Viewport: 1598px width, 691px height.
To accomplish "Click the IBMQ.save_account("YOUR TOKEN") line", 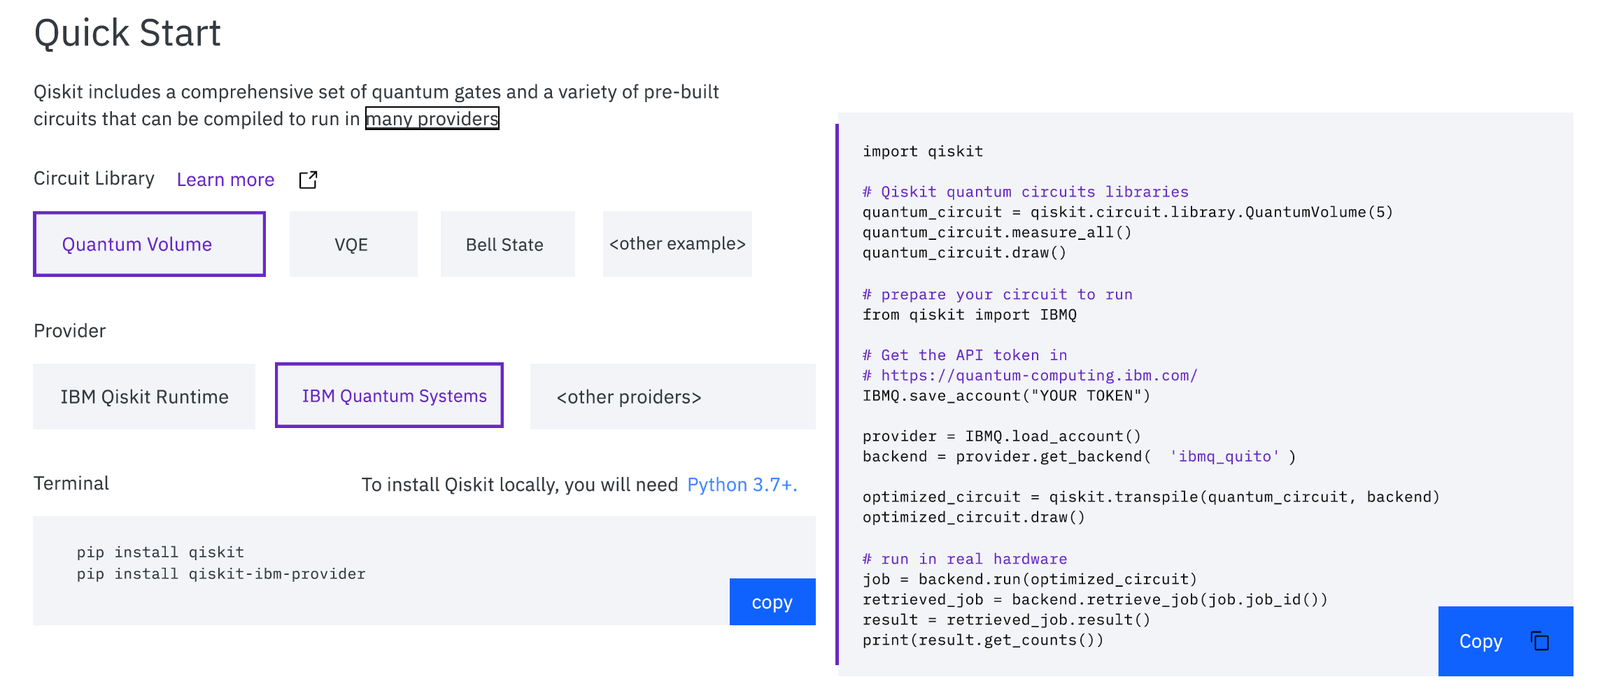I will (1006, 396).
